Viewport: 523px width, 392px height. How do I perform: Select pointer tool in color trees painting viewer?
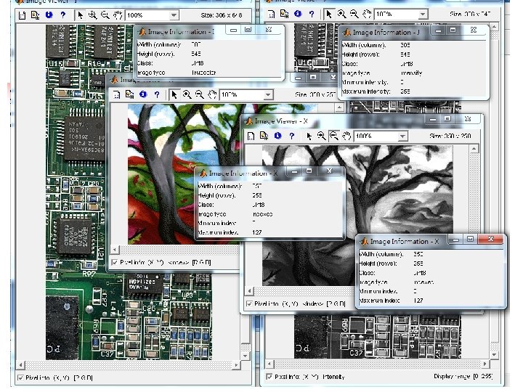point(174,95)
